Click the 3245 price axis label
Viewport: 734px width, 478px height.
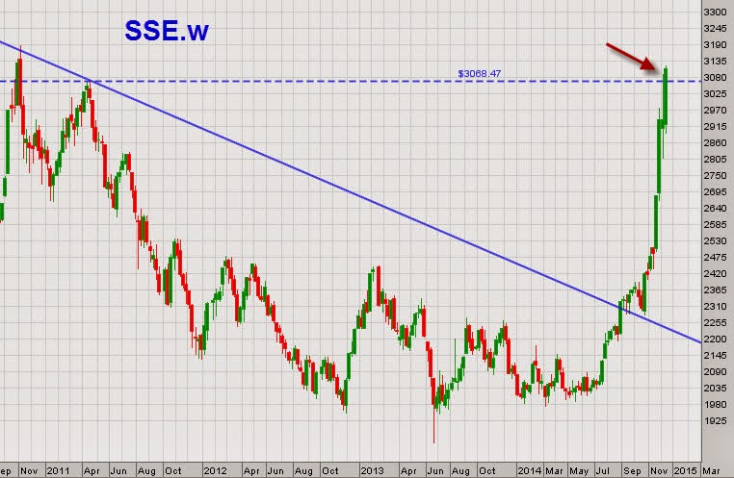click(x=716, y=29)
